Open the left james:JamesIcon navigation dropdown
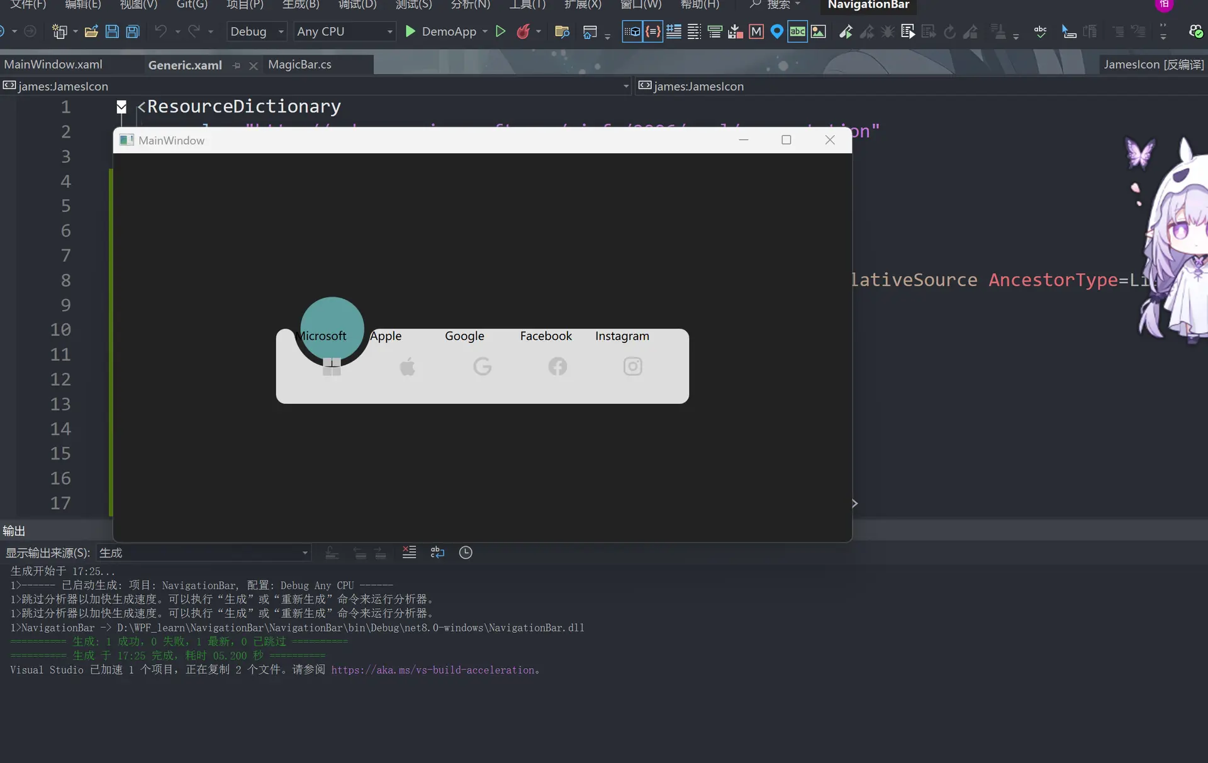 pos(316,86)
